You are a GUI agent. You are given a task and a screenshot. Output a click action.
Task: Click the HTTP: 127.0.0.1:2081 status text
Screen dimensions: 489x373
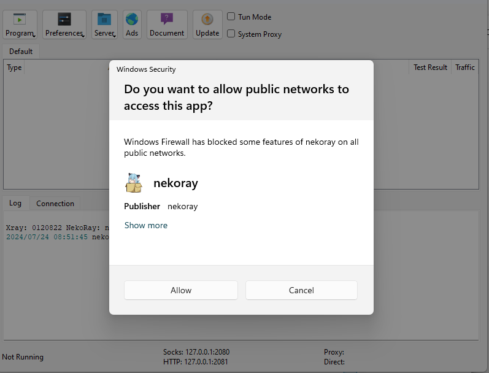(196, 362)
